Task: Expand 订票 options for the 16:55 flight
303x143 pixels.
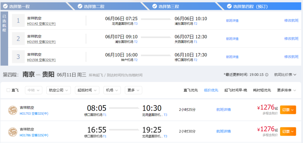Action: click(x=288, y=131)
